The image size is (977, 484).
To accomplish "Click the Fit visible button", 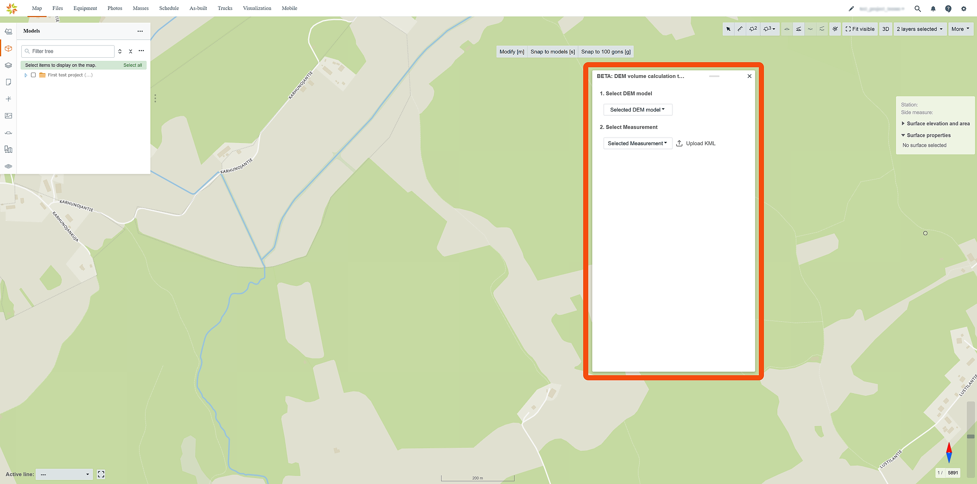I will click(x=860, y=29).
